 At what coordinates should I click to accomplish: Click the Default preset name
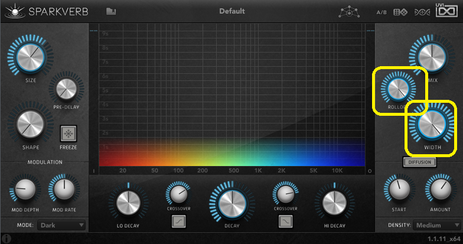tap(231, 11)
